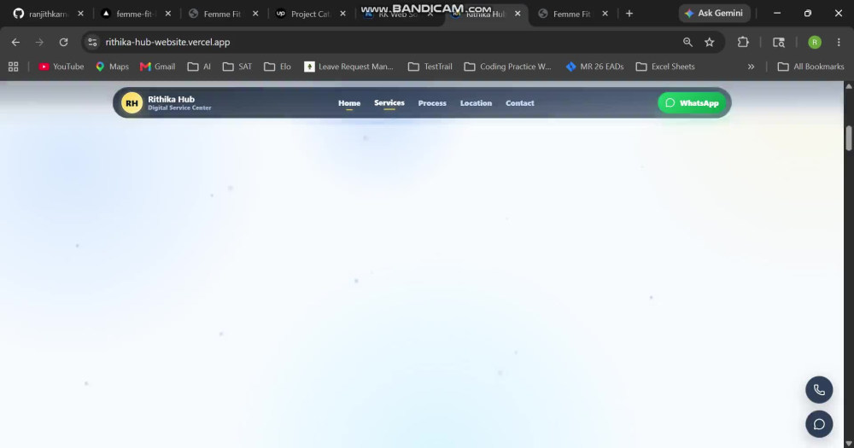Open the All Bookmarks folder
854x448 pixels.
pos(811,67)
